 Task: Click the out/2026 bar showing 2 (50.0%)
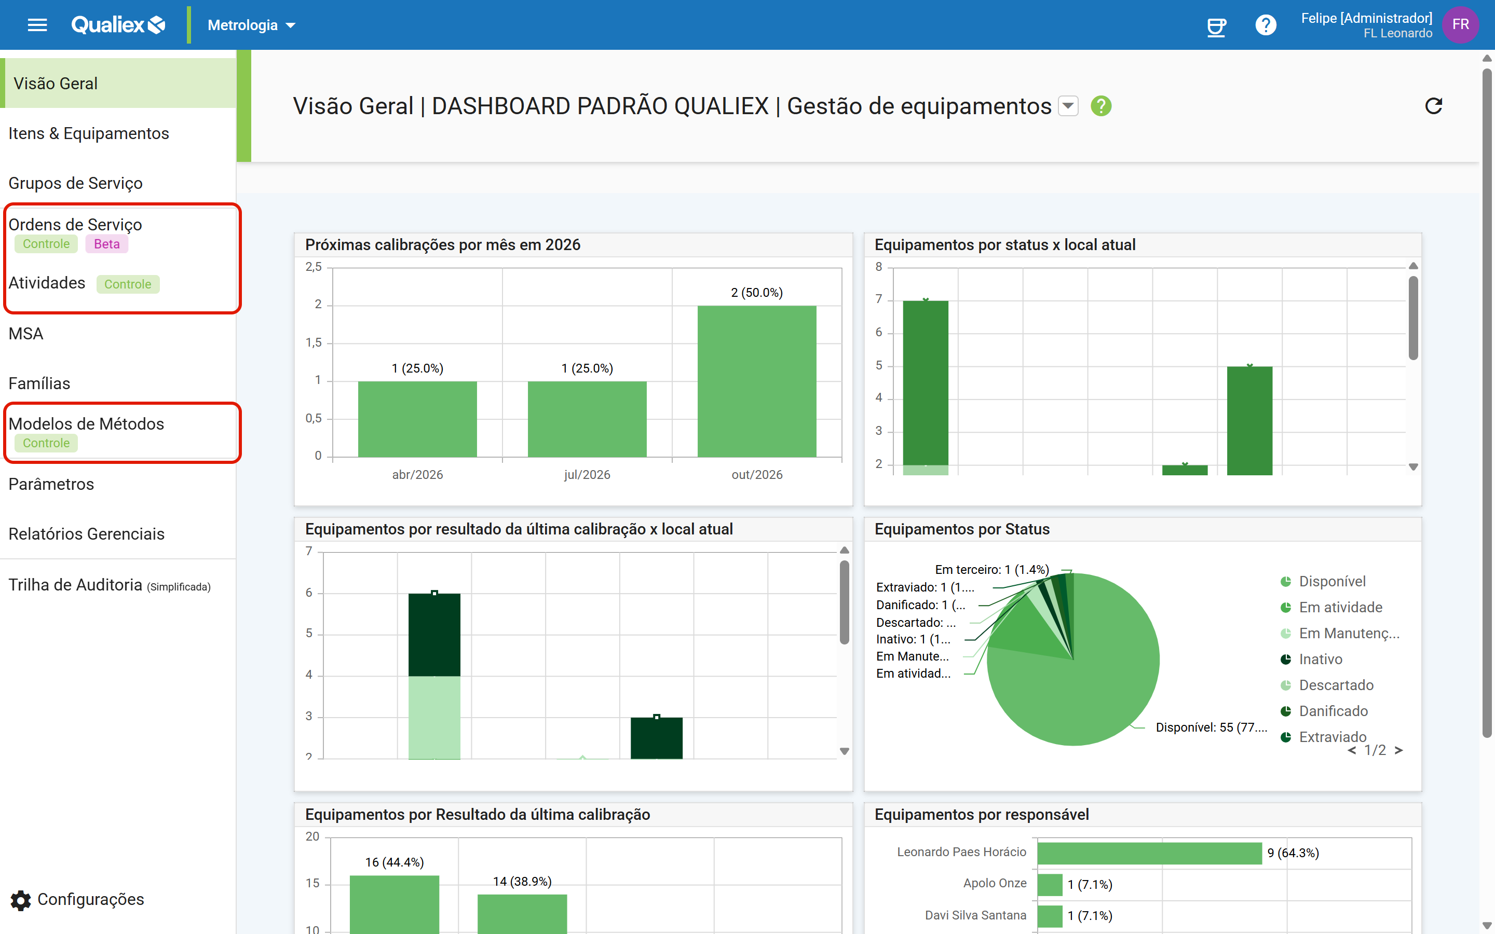click(757, 382)
